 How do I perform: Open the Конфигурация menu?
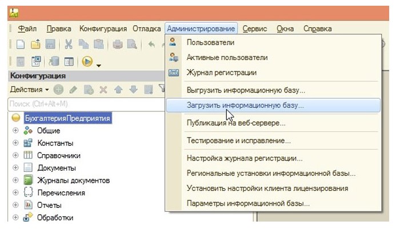(103, 29)
